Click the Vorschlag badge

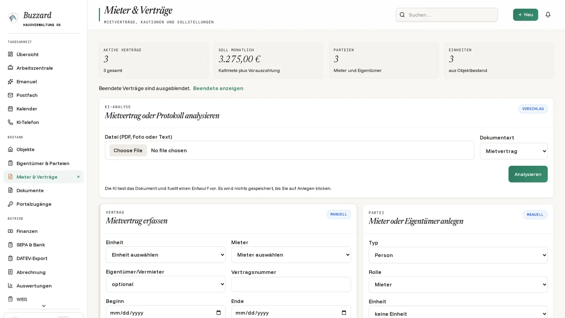[x=533, y=109]
